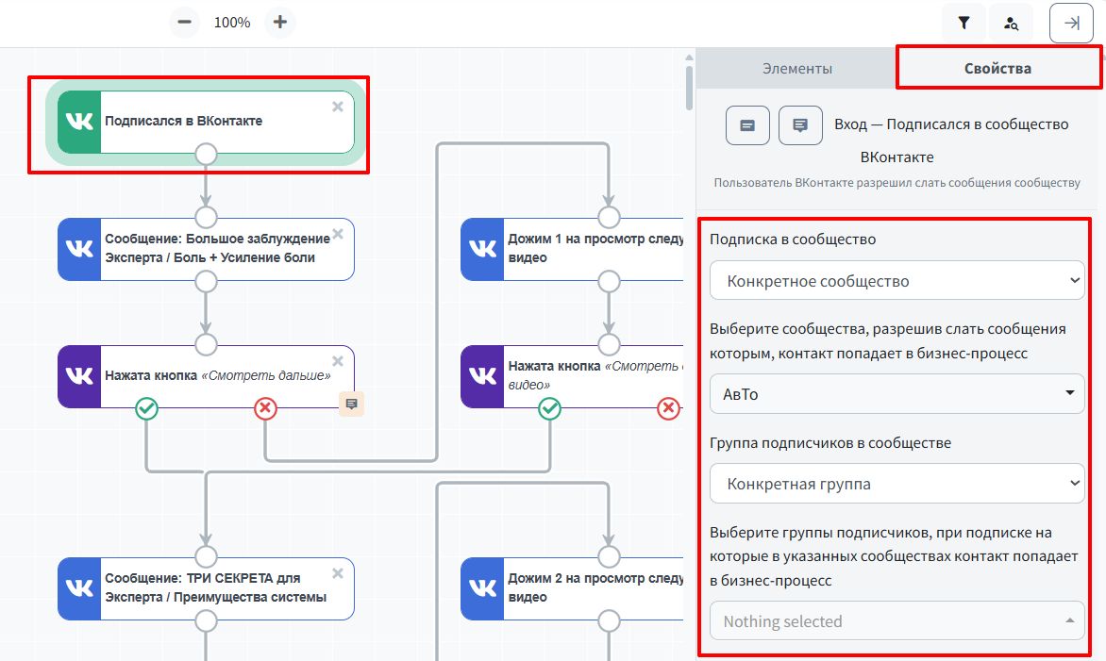The height and width of the screenshot is (661, 1106).
Task: Click VK icon of Дожим 1 block
Action: (482, 249)
